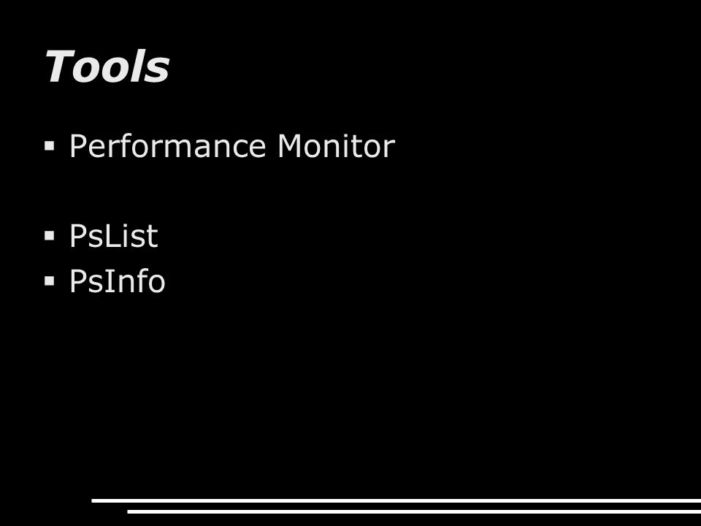
Task: Click the capital "I" in PsInfo
Action: (108, 281)
